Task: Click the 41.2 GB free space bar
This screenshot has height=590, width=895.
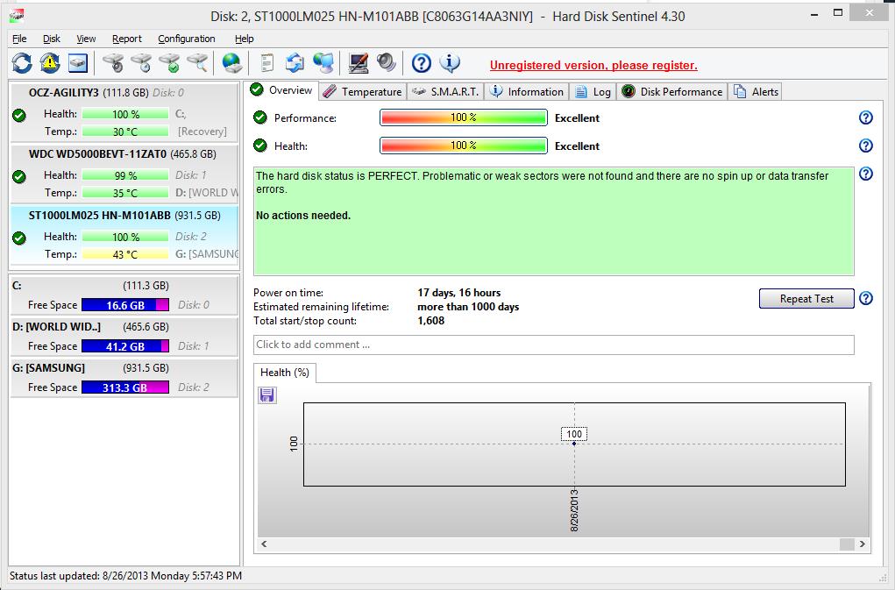Action: tap(125, 345)
